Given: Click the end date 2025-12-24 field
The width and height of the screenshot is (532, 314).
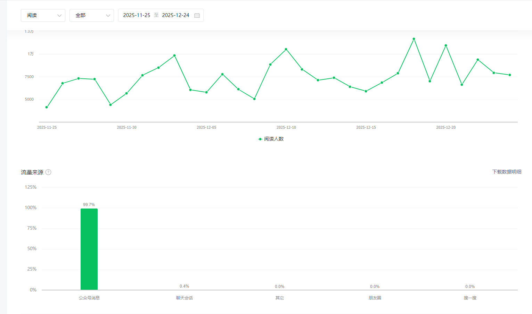Looking at the screenshot, I should pos(175,15).
